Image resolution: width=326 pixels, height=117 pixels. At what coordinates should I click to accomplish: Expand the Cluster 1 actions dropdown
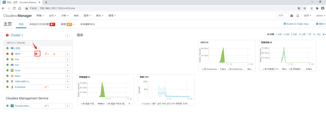click(68, 36)
